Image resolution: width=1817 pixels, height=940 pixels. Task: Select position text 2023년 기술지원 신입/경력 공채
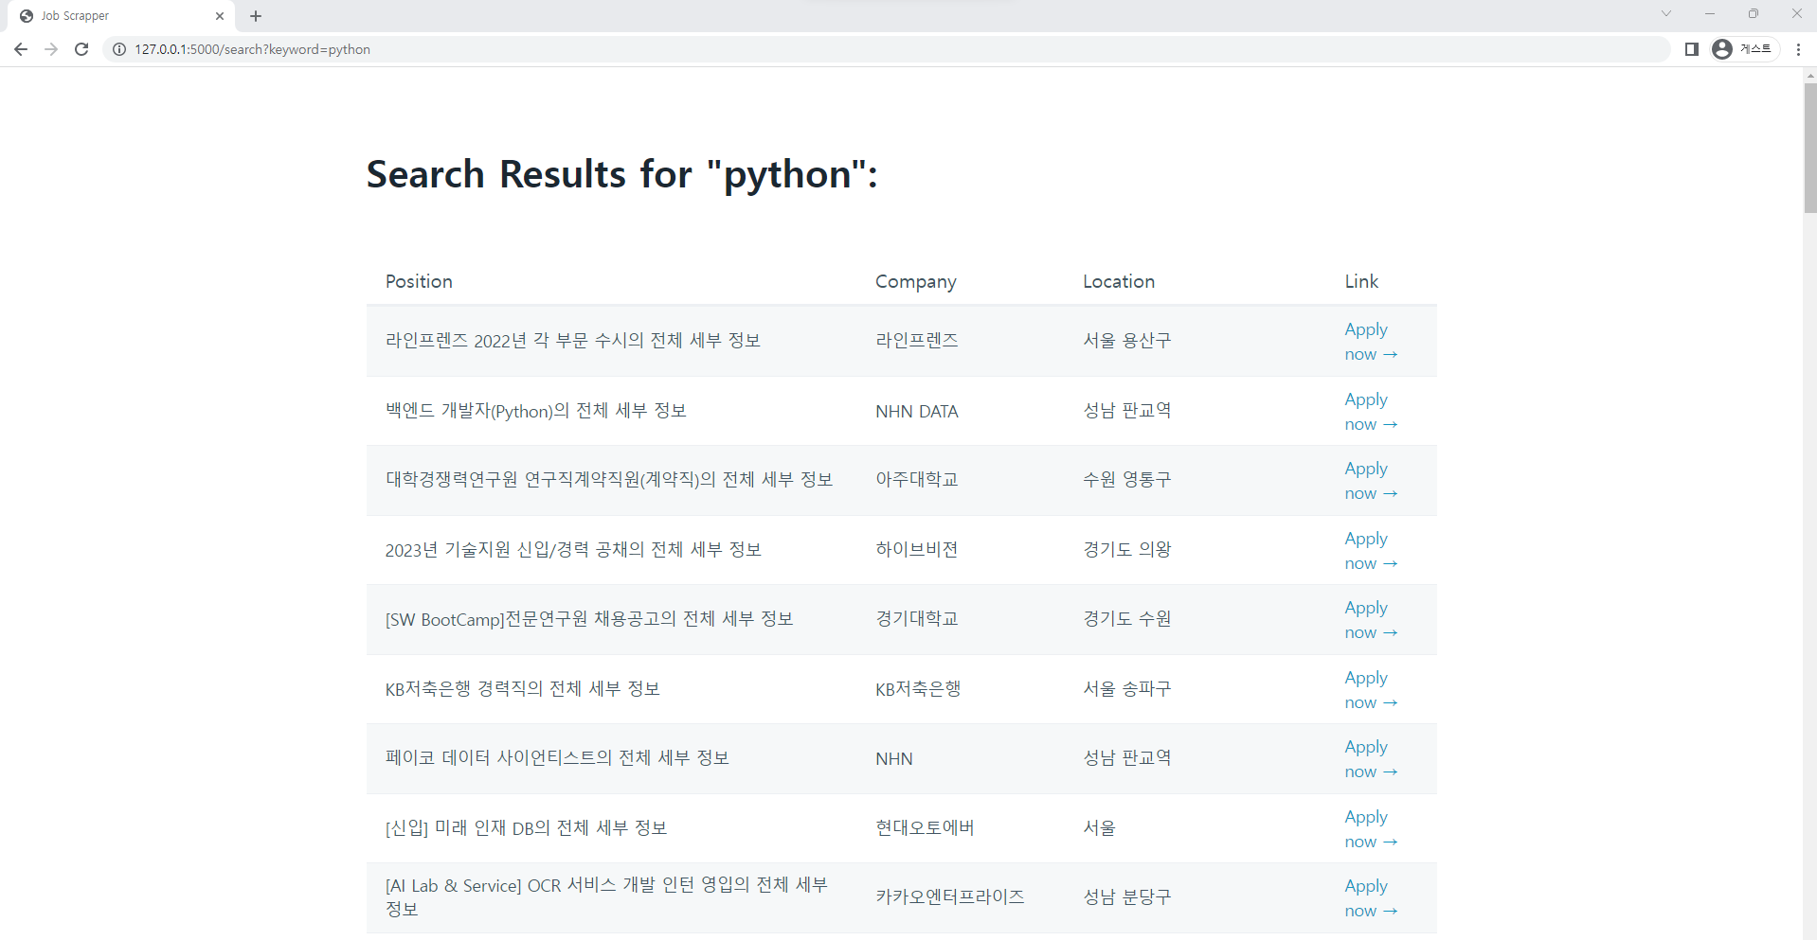[506, 550]
